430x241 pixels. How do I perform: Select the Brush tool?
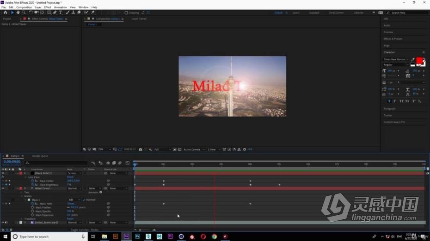click(68, 12)
